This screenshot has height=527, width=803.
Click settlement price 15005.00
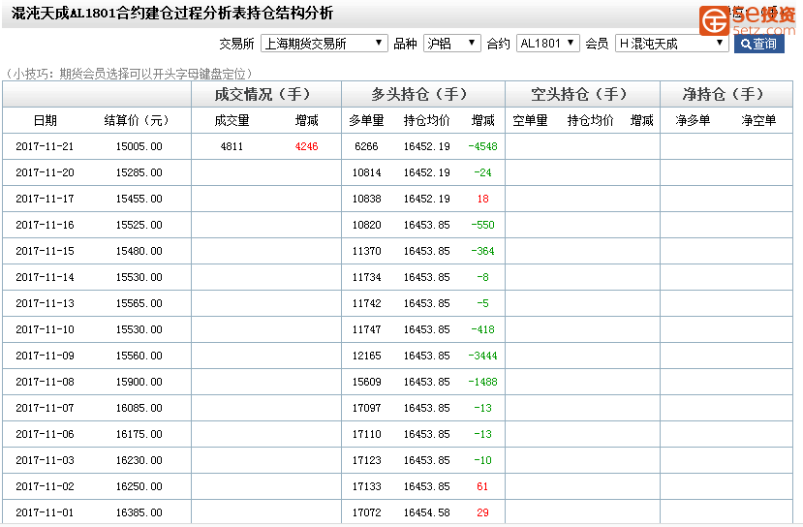click(139, 146)
